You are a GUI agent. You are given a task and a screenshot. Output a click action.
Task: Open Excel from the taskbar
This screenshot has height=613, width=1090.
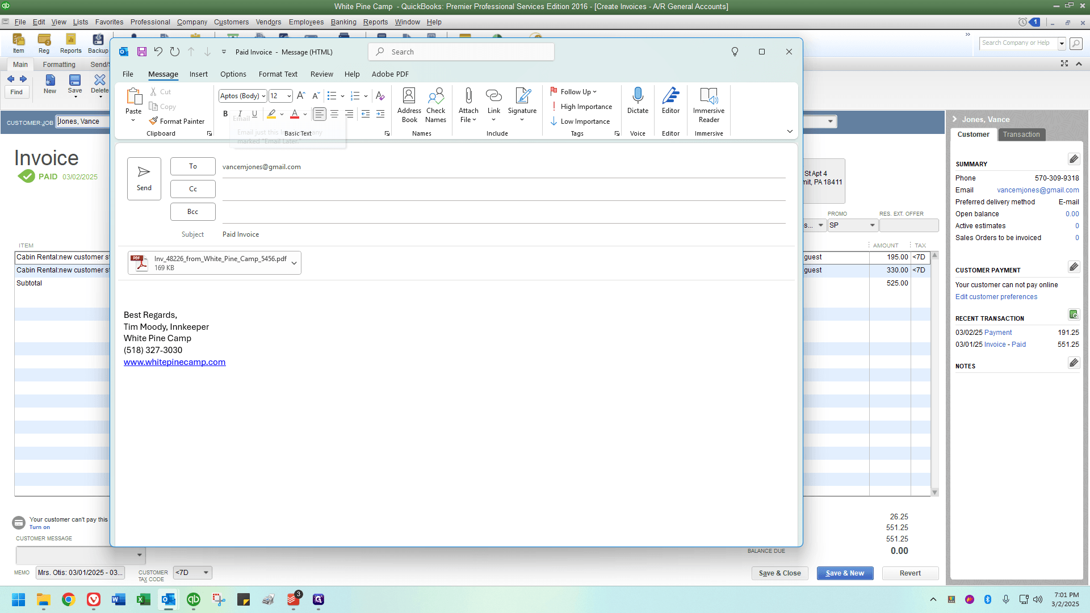coord(144,599)
